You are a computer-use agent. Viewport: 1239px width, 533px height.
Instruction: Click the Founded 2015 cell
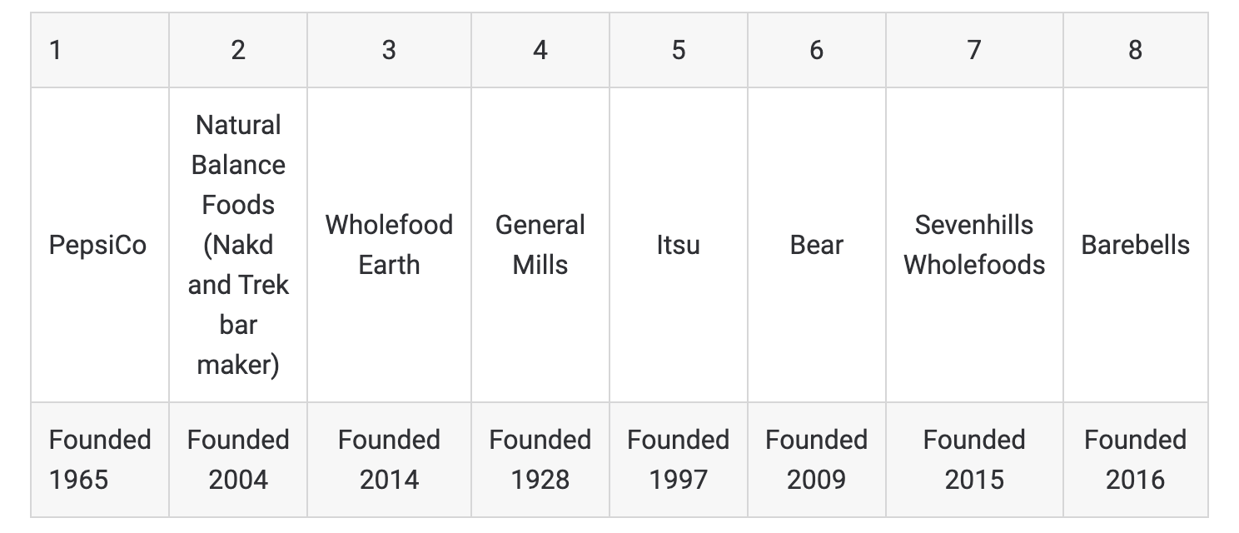[x=974, y=460]
